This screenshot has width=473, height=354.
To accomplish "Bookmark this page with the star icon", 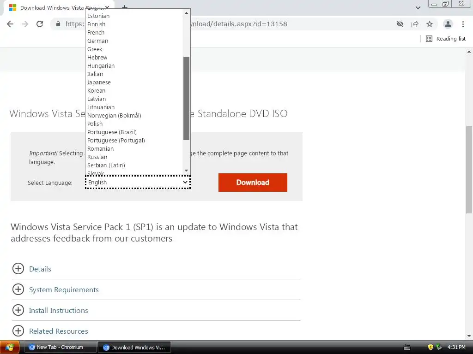I will pos(430,24).
